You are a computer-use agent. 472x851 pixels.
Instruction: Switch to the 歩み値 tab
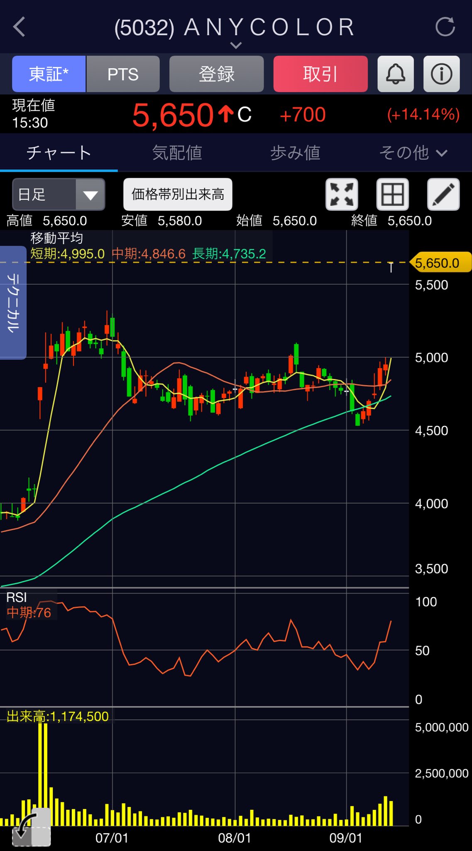tap(295, 153)
